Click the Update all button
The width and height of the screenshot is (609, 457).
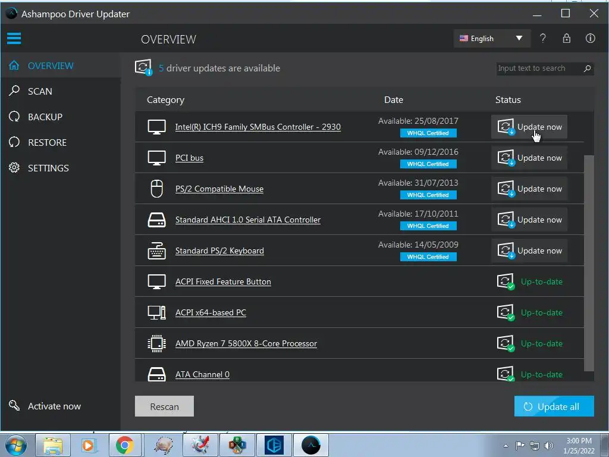point(554,406)
